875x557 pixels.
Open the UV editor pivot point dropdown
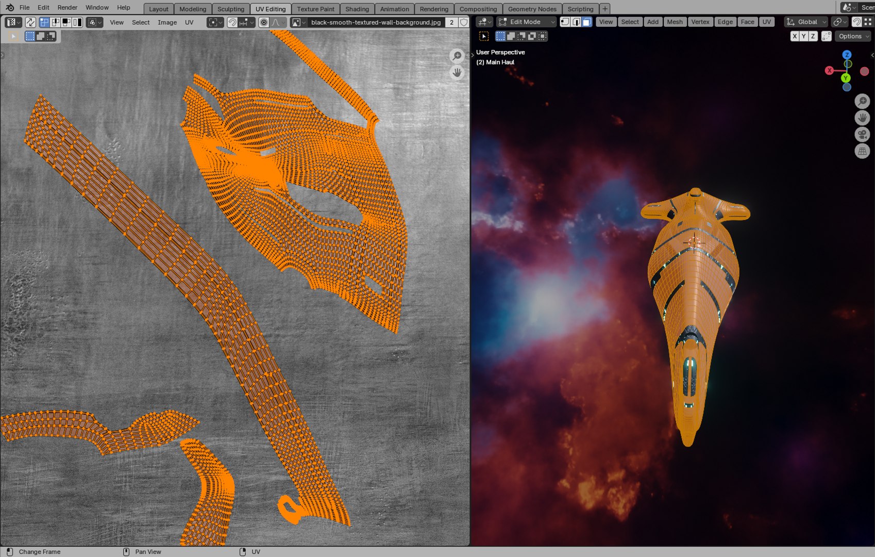[215, 22]
